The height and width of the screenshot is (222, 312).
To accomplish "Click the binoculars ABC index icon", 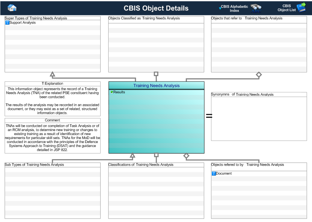I will 256,8.
